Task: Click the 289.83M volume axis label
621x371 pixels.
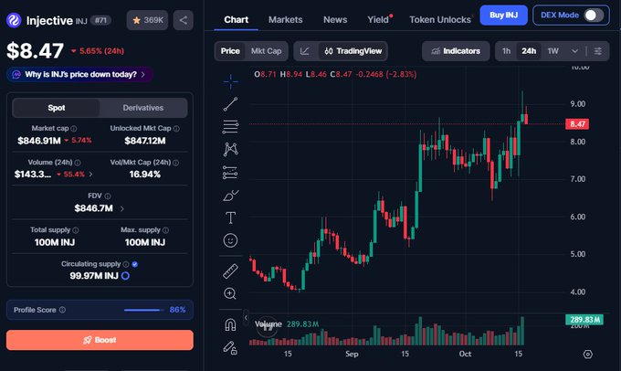Action: (584, 320)
